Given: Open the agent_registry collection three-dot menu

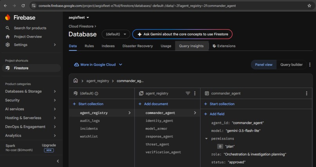Looking at the screenshot, I should click(x=195, y=93).
